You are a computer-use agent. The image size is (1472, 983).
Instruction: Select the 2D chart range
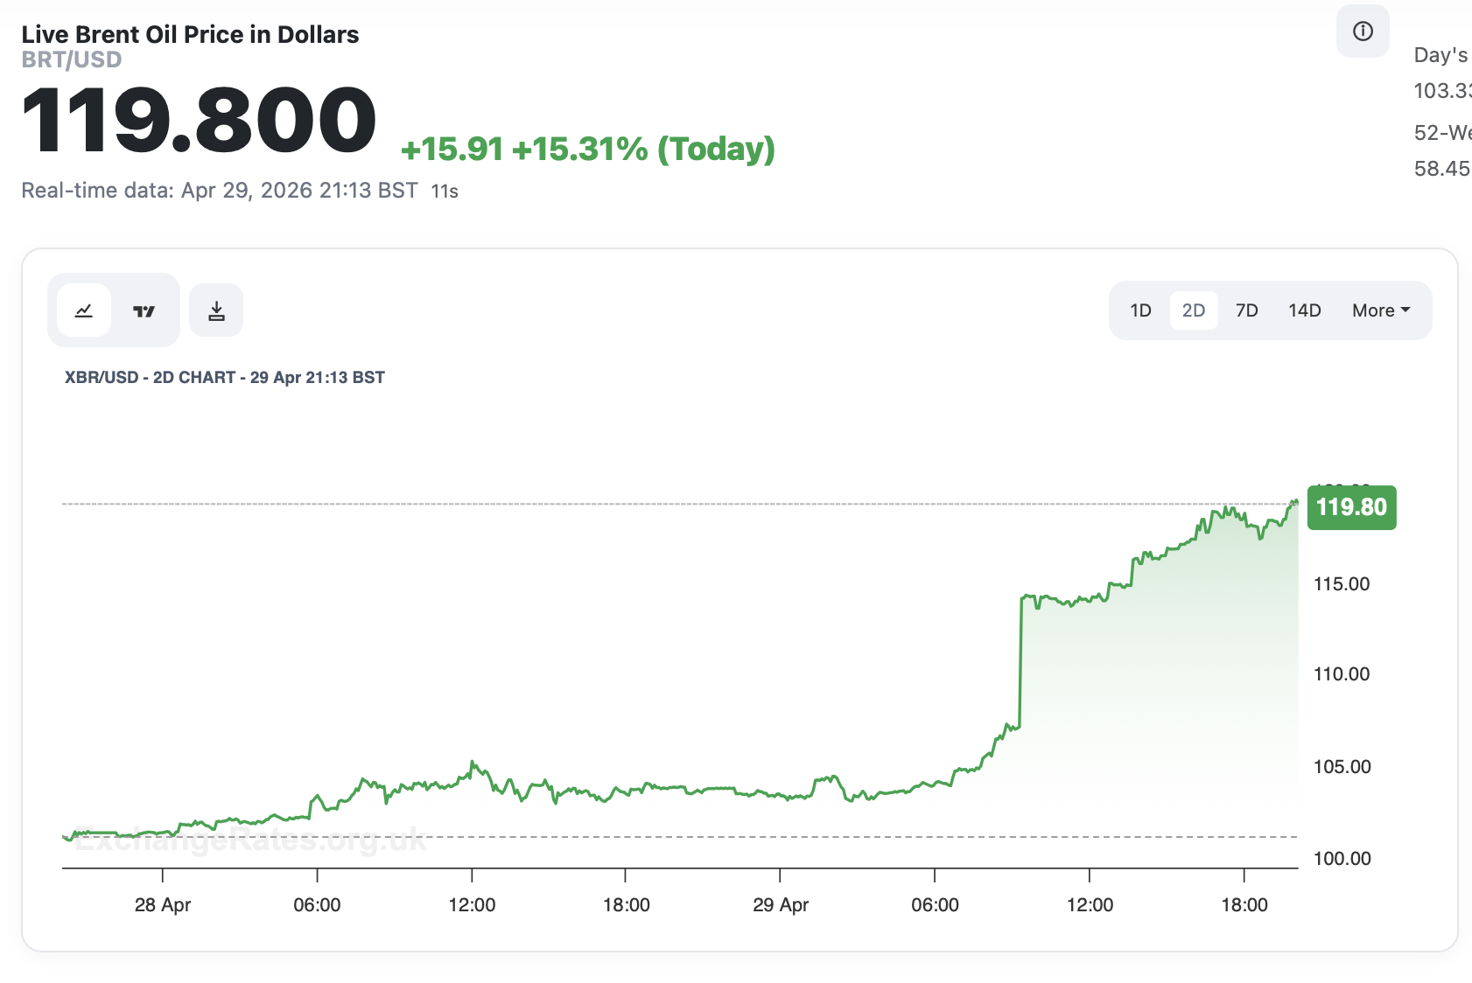coord(1194,310)
